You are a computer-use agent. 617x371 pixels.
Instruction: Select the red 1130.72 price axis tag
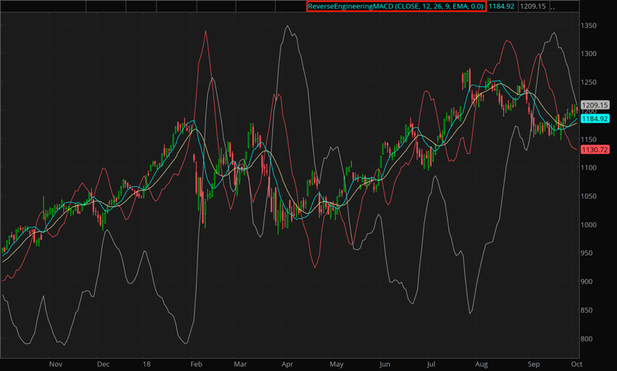coord(594,149)
